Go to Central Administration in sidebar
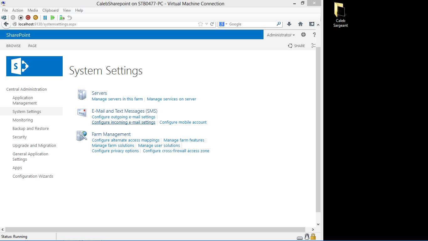 coord(26,89)
